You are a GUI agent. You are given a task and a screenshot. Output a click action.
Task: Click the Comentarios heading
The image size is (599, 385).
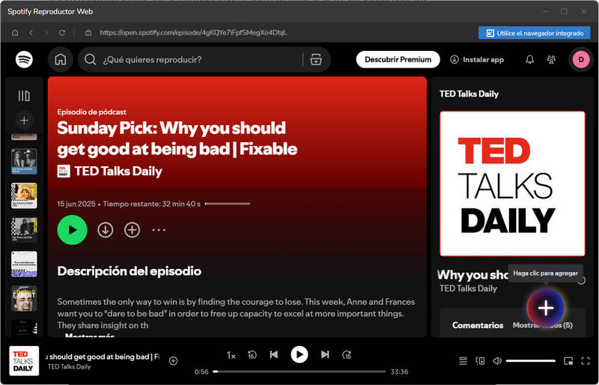click(478, 325)
